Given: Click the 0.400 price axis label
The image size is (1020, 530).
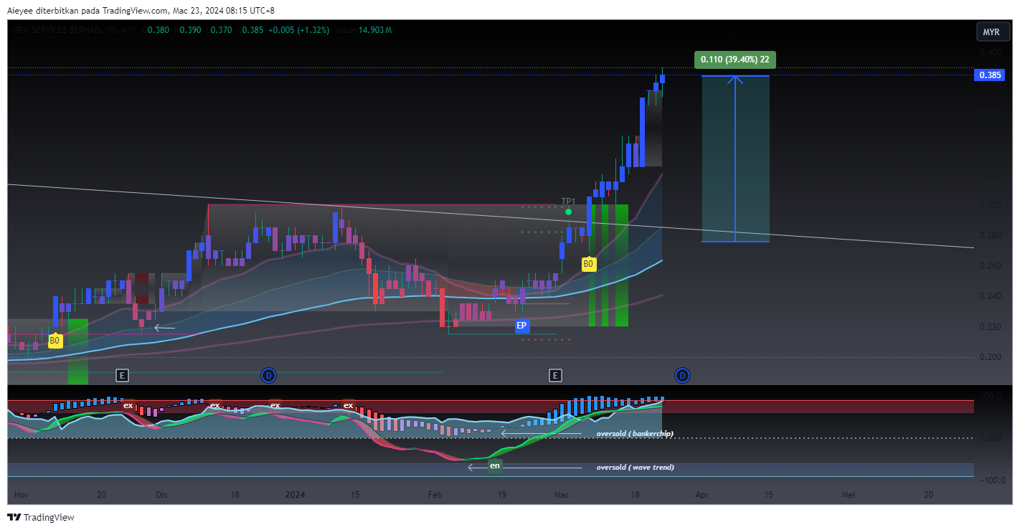Looking at the screenshot, I should pos(989,52).
